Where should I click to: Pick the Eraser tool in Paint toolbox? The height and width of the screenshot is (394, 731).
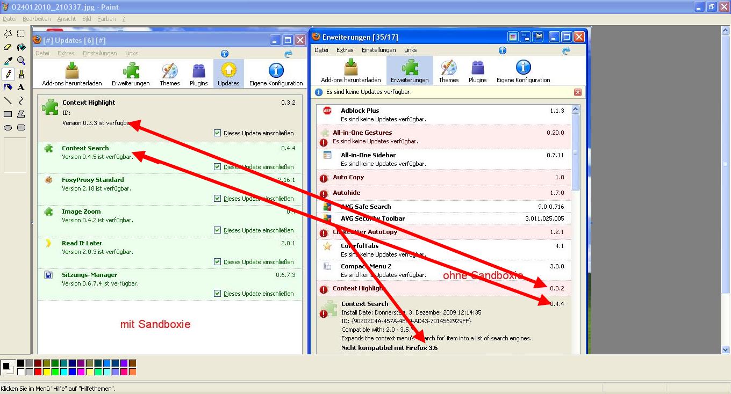tap(8, 47)
